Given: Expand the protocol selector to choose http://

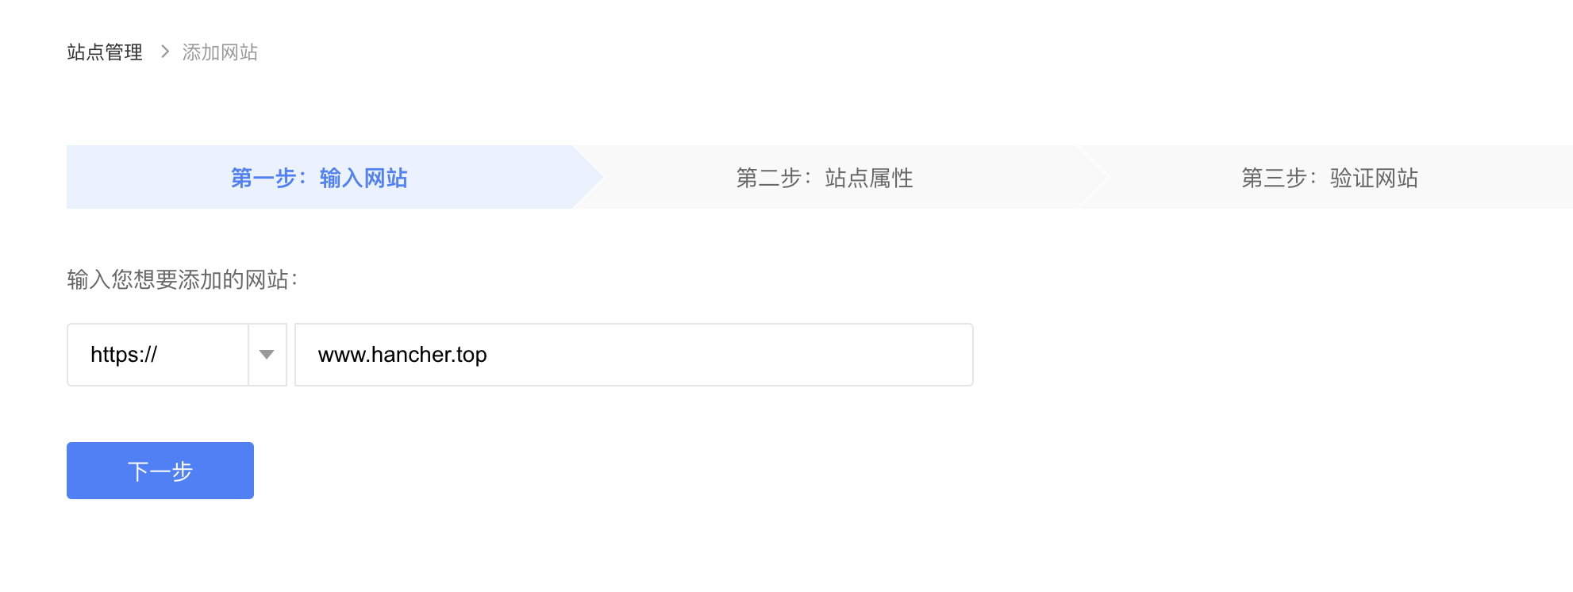Looking at the screenshot, I should [x=268, y=355].
